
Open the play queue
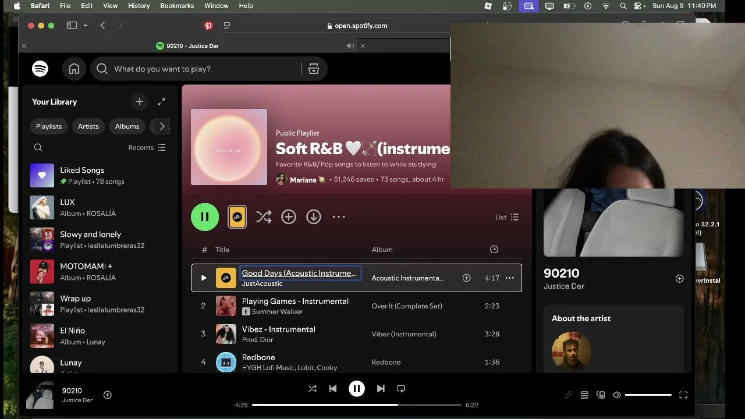coord(585,395)
